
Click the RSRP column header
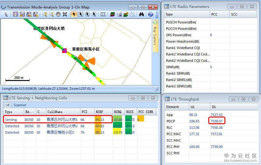[x=103, y=112]
